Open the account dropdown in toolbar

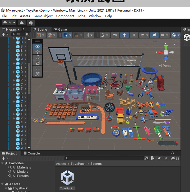click(9, 23)
